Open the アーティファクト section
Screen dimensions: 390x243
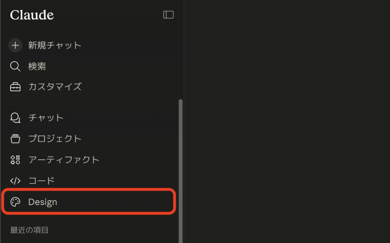64,159
